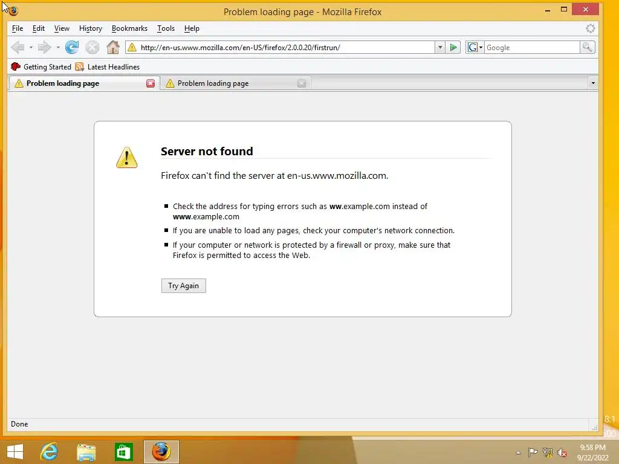This screenshot has height=464, width=619.
Task: Maximize the Firefox window
Action: click(x=564, y=10)
